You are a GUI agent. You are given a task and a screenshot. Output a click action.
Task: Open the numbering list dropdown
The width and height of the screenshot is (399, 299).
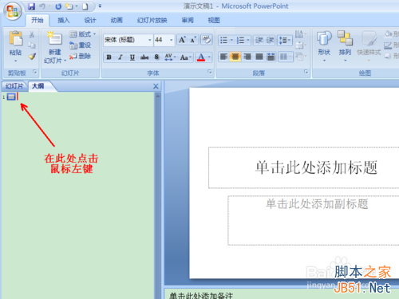click(248, 41)
